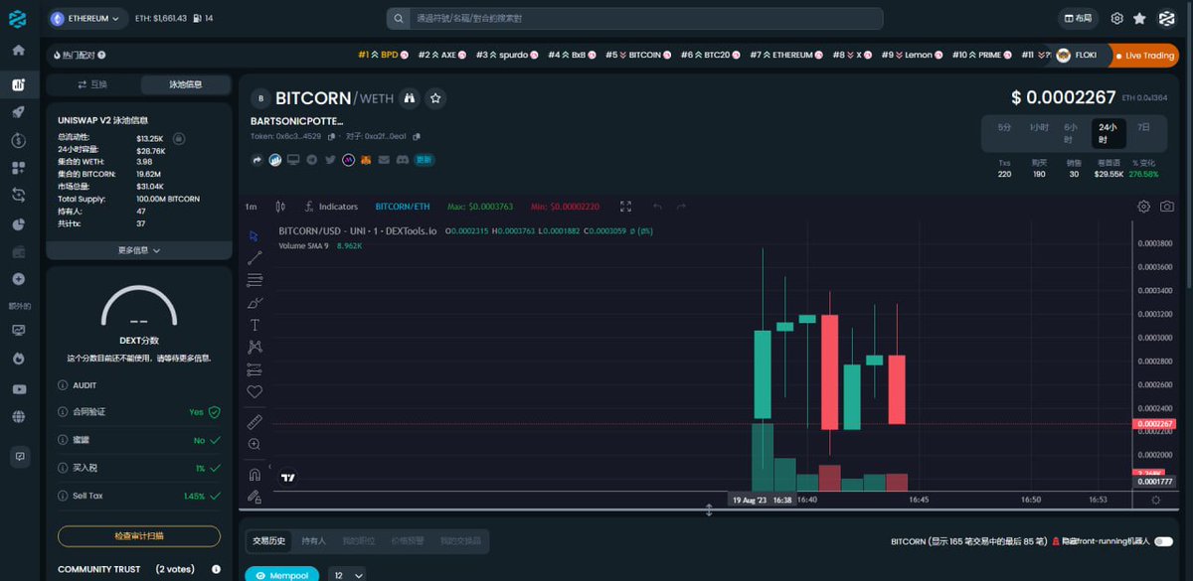
Task: Select the brush drawing tool
Action: (x=255, y=302)
